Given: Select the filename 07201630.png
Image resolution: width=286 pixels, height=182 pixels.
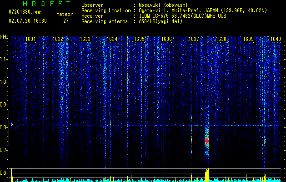Looking at the screenshot, I should tap(25, 12).
